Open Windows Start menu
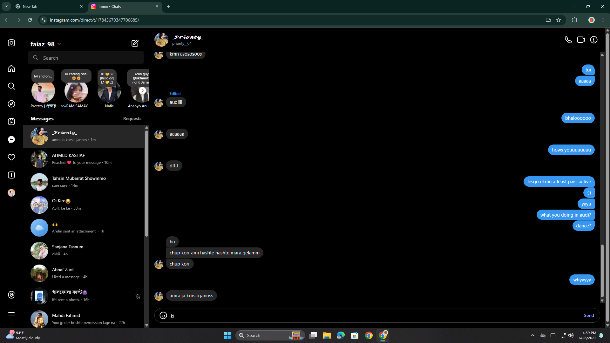The image size is (610, 343). [x=227, y=335]
